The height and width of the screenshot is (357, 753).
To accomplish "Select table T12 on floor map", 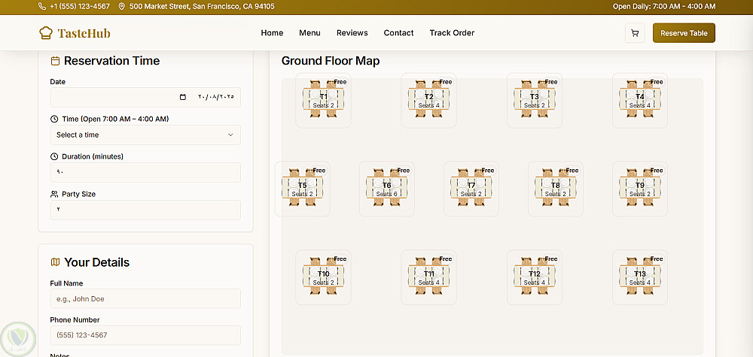I will [x=535, y=277].
